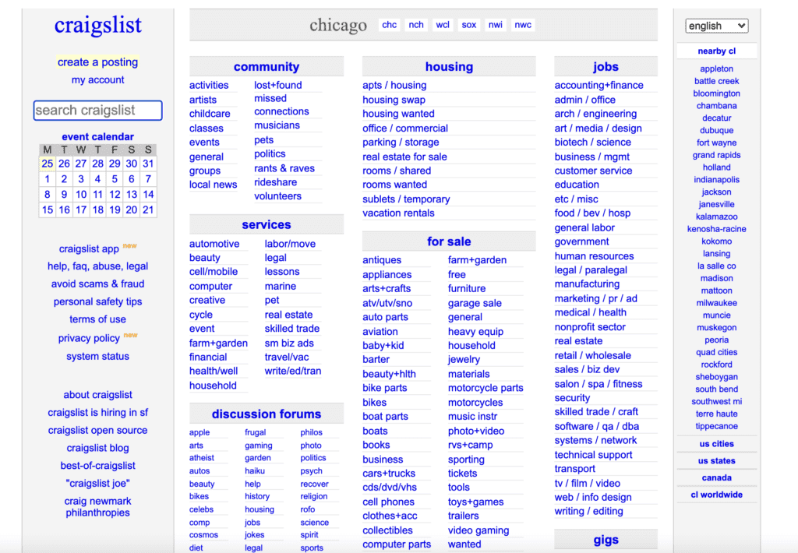Viewport: 798px width, 553px height.
Task: Open the philos discussion forum
Action: tap(311, 432)
